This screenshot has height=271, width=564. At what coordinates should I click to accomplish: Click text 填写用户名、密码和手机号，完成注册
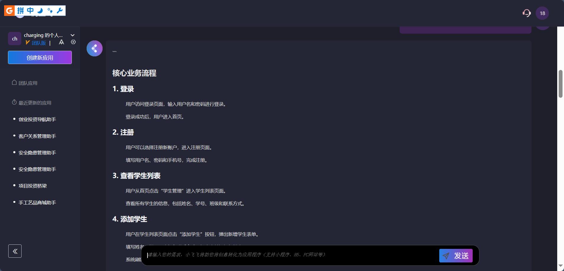point(167,160)
